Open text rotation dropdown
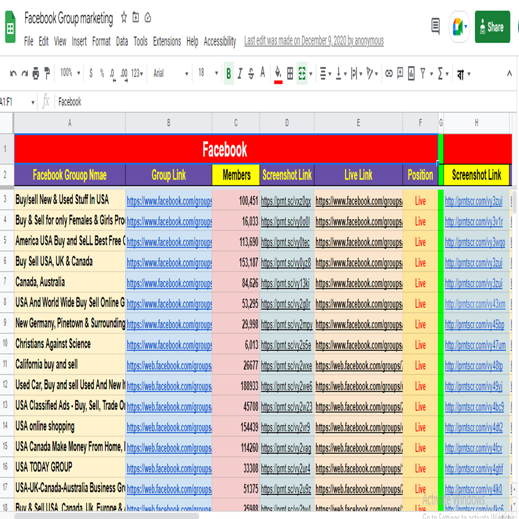Screen dimensions: 519x519 (x=372, y=73)
